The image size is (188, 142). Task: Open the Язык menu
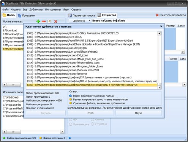click(x=66, y=9)
